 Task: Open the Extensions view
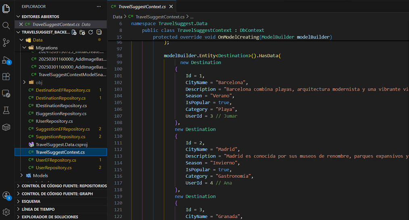tap(6, 77)
